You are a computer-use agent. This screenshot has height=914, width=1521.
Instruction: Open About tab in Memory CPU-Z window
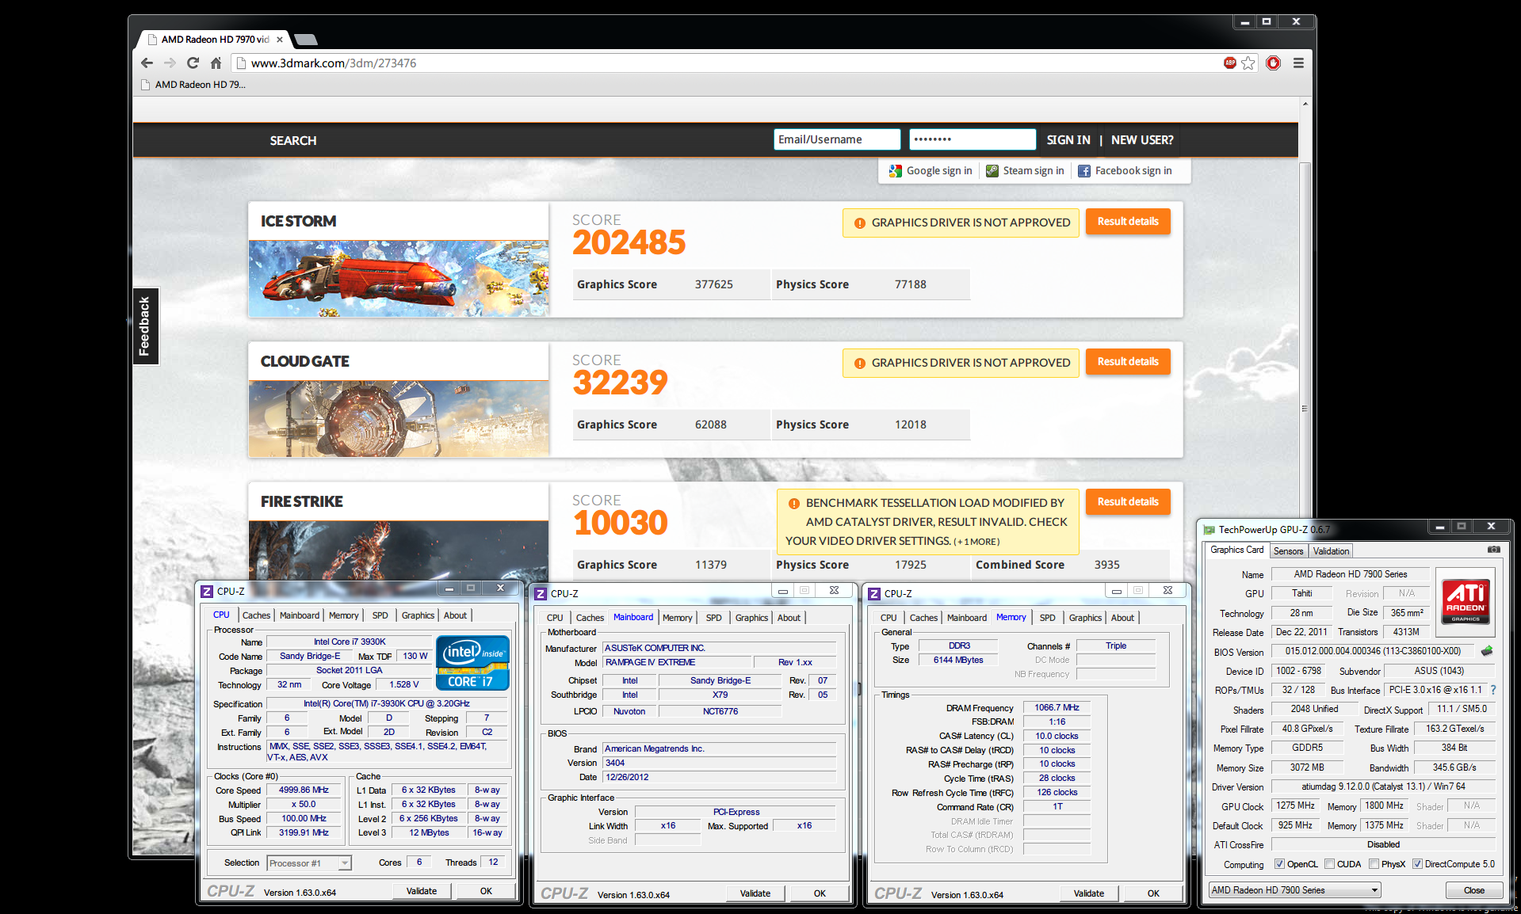tap(1122, 618)
